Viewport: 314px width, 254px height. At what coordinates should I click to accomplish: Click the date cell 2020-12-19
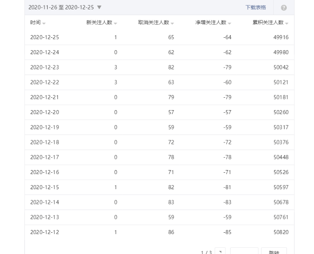tap(45, 127)
